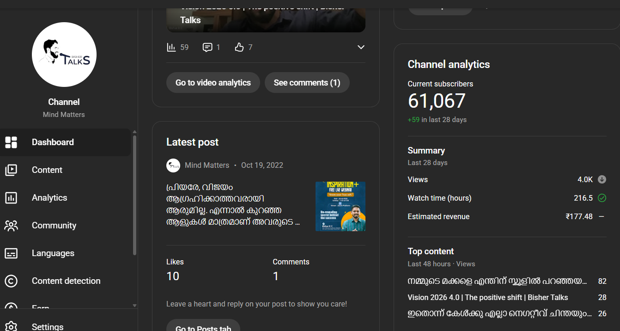Click the video comments count icon
The width and height of the screenshot is (620, 331).
click(207, 47)
